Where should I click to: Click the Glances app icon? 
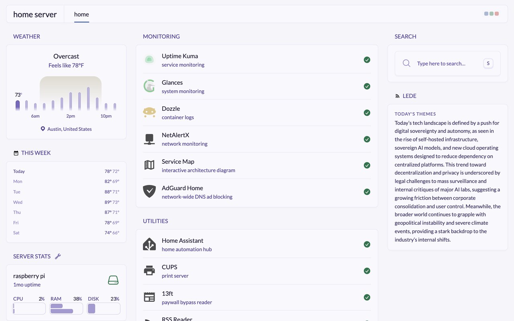[x=149, y=86]
